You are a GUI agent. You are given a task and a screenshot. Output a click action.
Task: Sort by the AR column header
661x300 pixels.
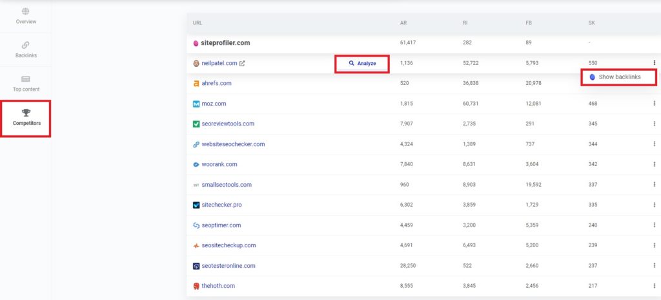click(x=403, y=23)
